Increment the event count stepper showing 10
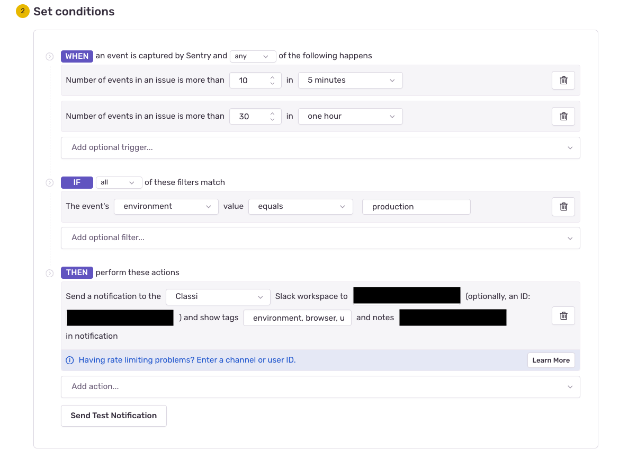This screenshot has width=628, height=458. click(272, 77)
